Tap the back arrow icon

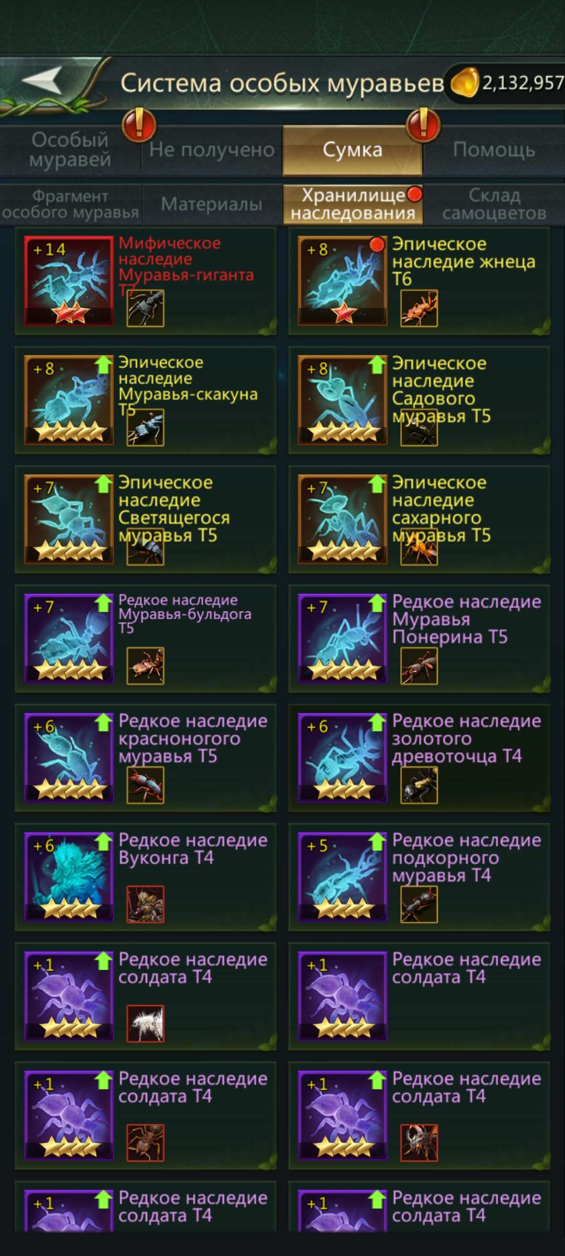click(x=43, y=80)
